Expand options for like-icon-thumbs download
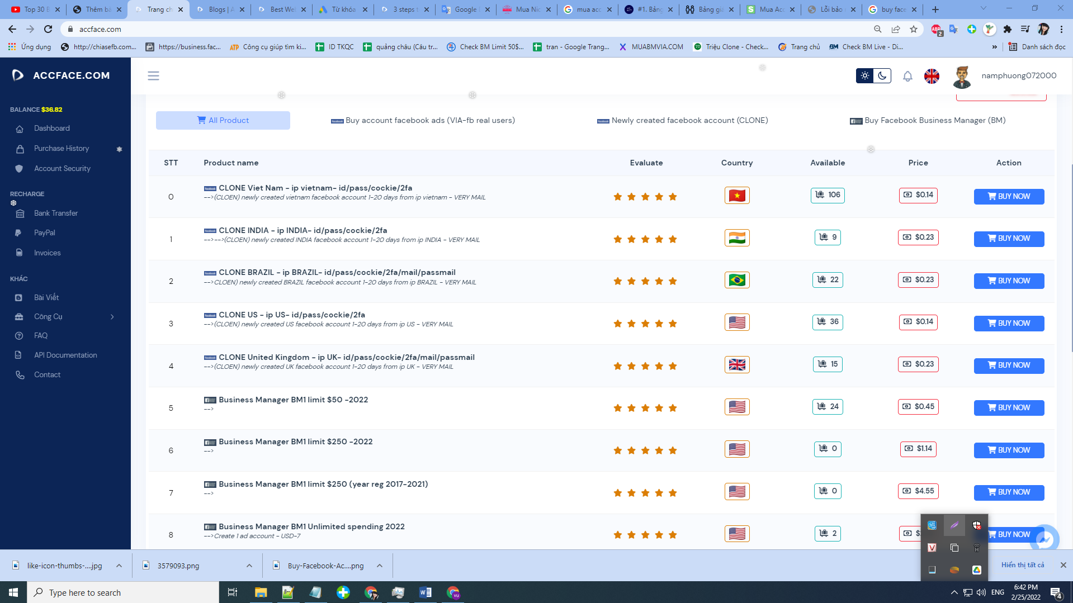This screenshot has width=1073, height=603. coord(119,566)
